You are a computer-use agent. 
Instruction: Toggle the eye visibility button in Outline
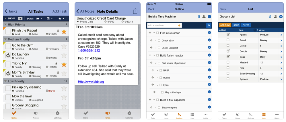tap(209, 25)
